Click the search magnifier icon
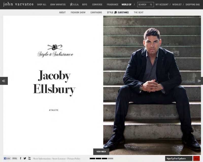203x162 pixels. [x=151, y=5]
